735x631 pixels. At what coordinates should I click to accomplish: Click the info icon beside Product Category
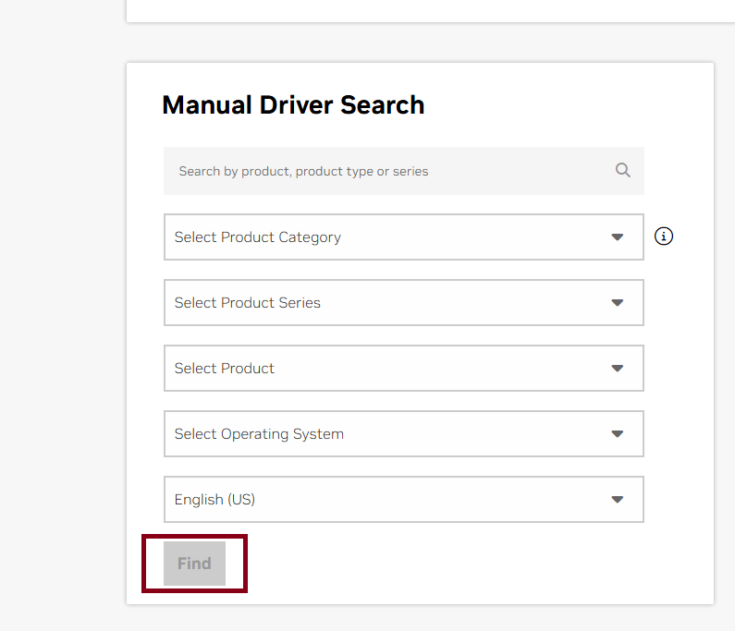664,237
